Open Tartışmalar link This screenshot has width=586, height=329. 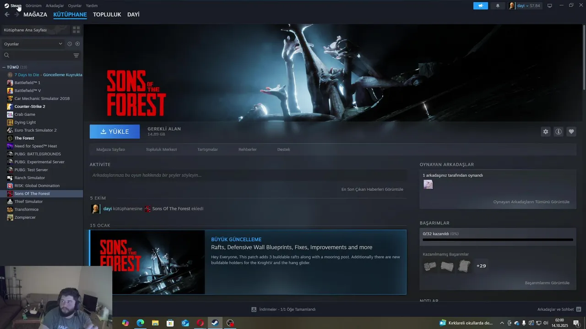207,149
